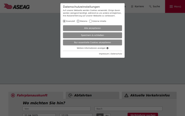This screenshot has width=185, height=116.
Task: Click the time field 17:25
Action: (x=76, y=115)
